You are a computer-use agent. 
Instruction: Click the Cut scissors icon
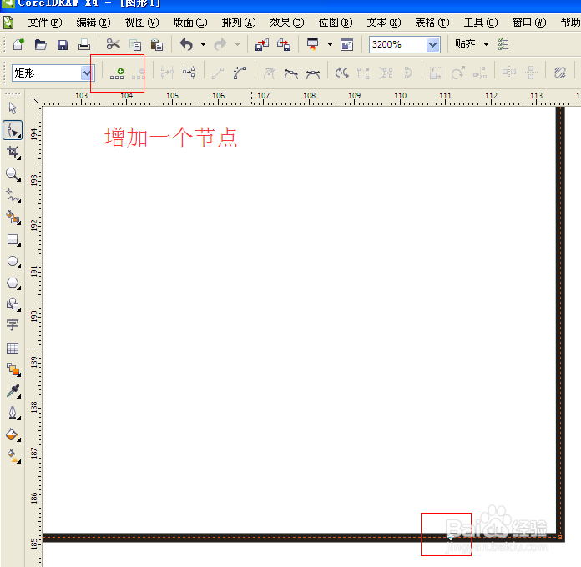click(113, 44)
